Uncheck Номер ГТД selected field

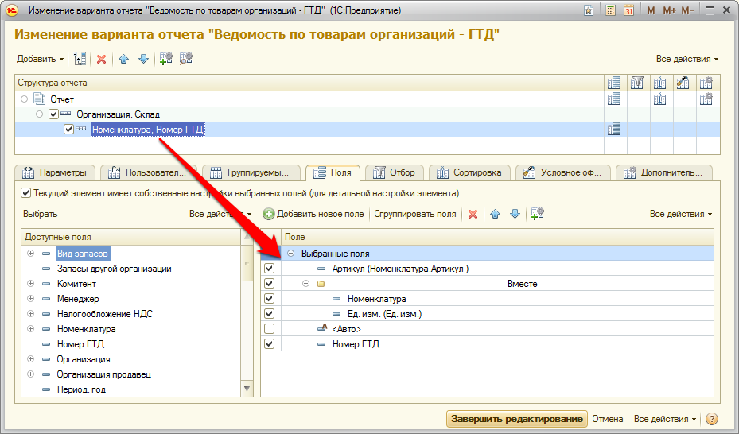click(x=269, y=343)
